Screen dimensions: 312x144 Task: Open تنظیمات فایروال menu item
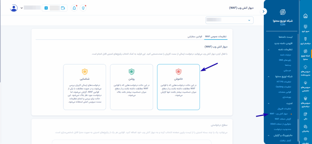(x=284, y=109)
